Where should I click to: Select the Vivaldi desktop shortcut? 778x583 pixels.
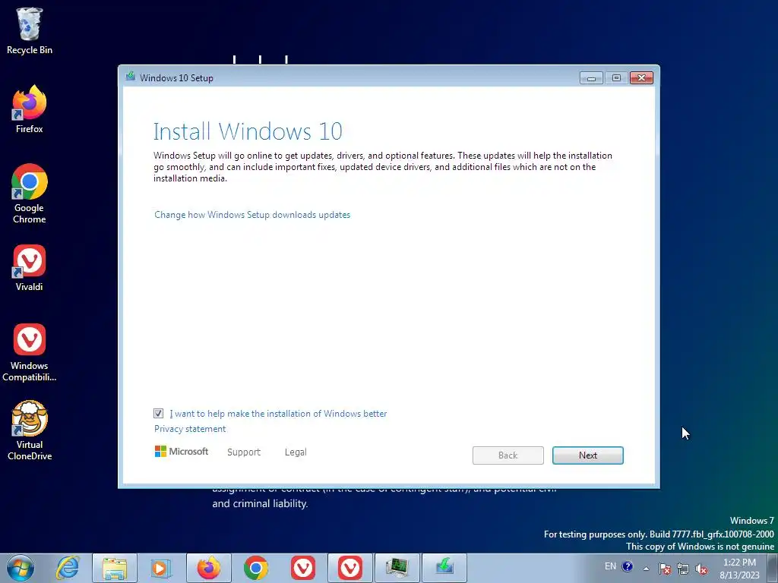30,268
